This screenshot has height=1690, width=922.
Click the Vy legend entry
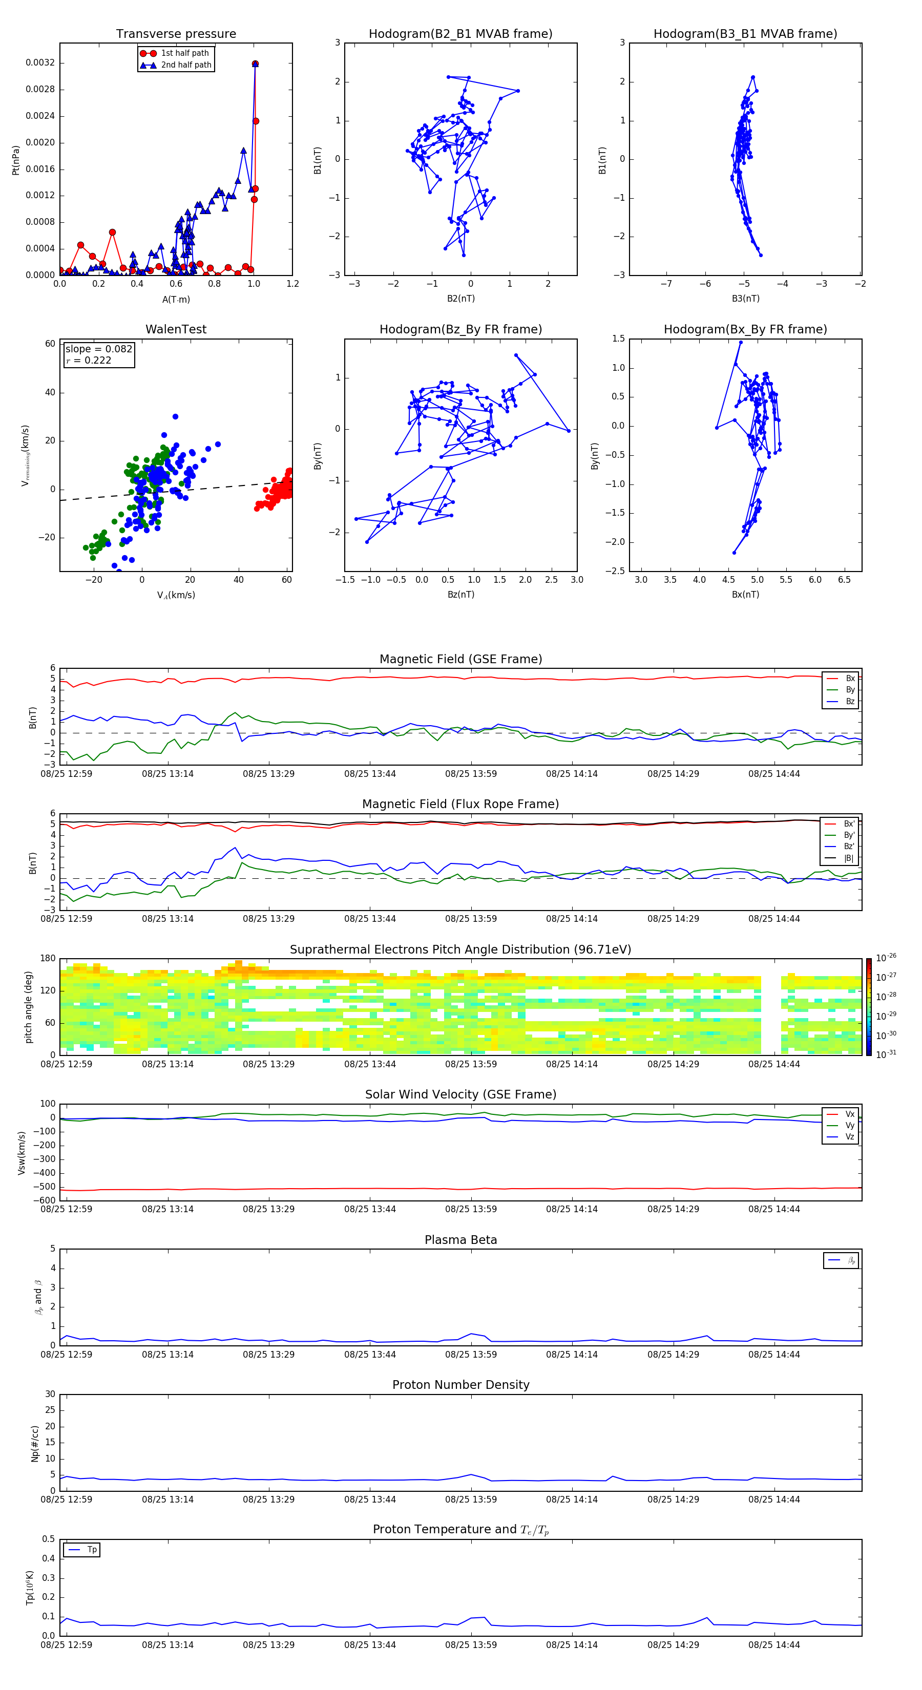[x=841, y=1125]
